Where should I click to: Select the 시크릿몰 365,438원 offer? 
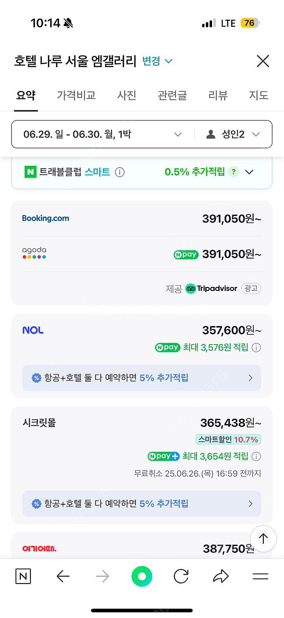(142, 423)
